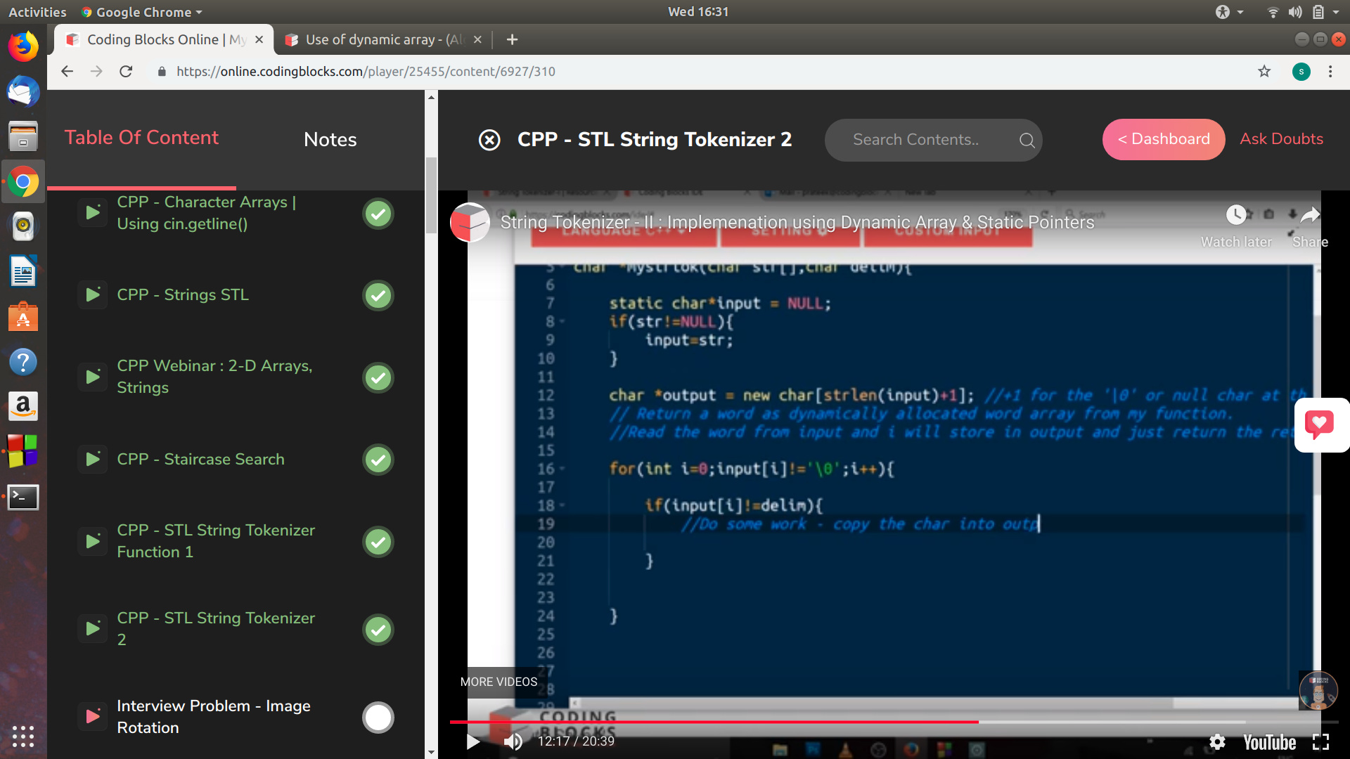The image size is (1350, 759).
Task: Toggle completion check for CPP - Strings STL
Action: coord(378,295)
